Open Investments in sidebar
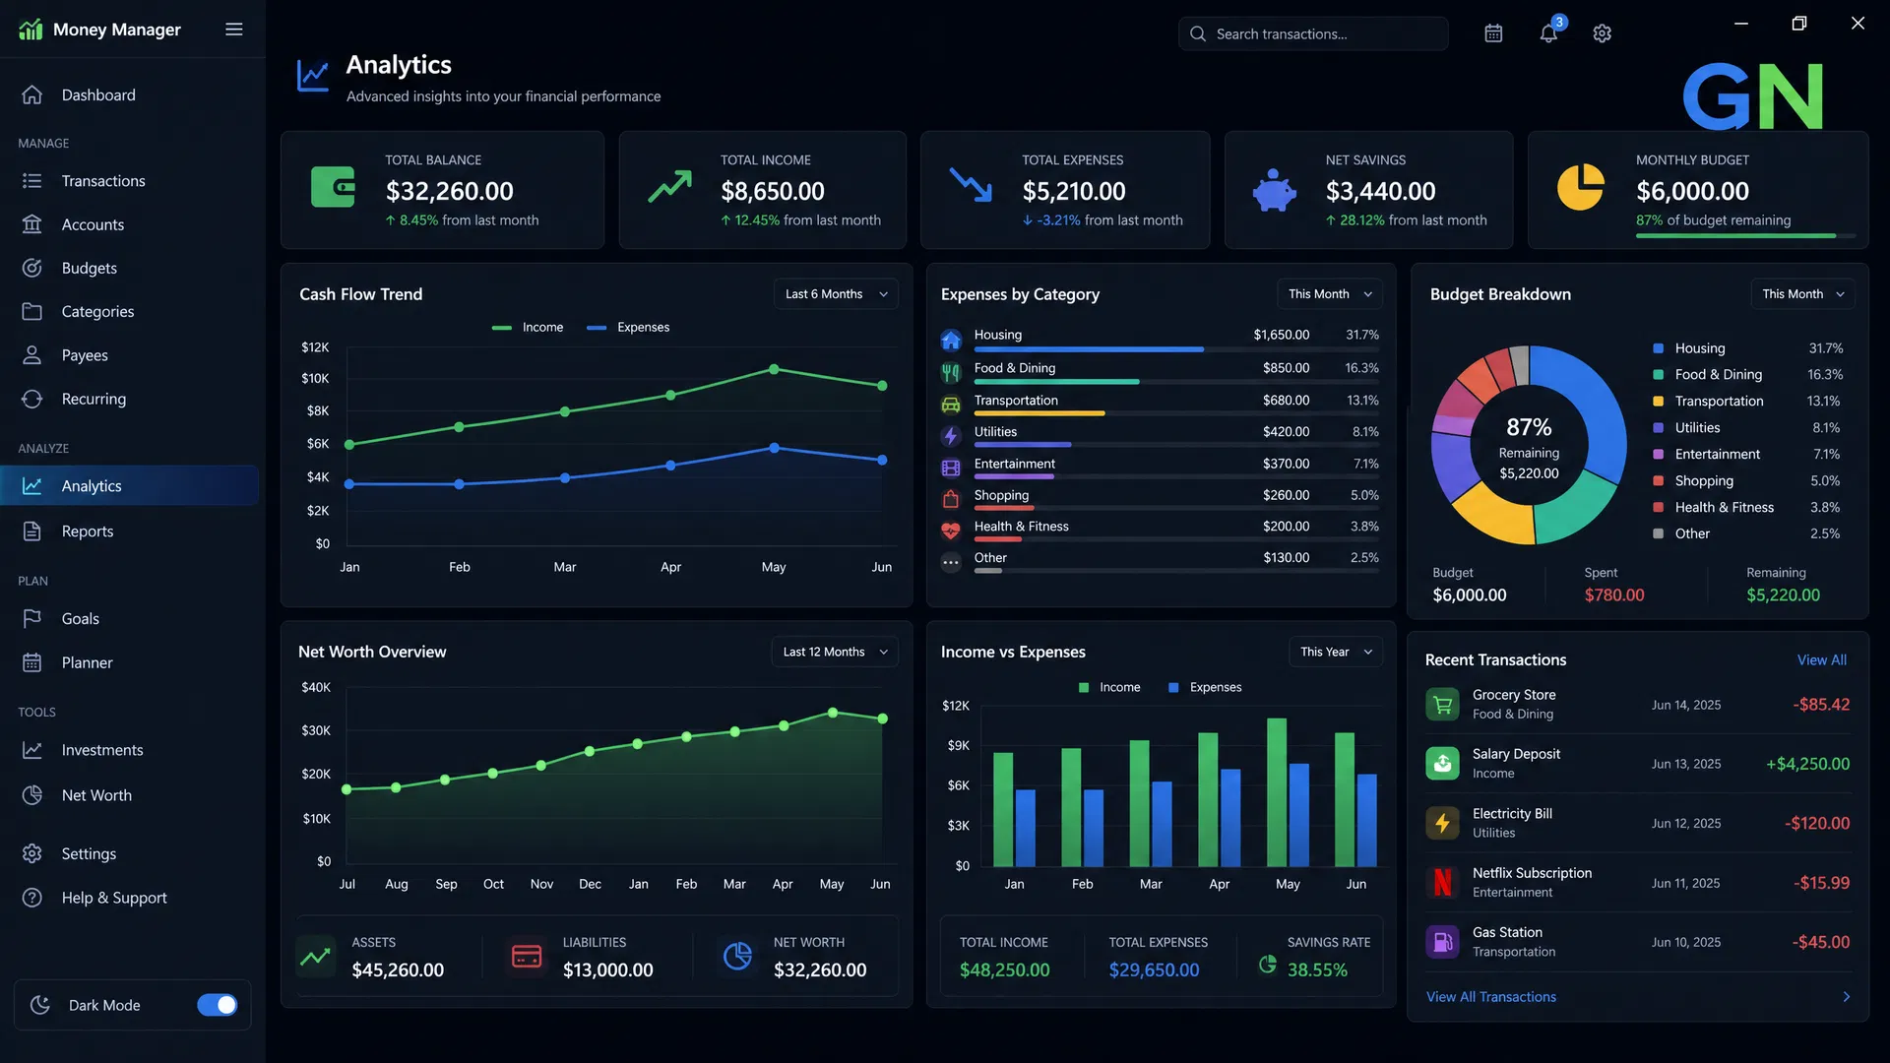This screenshot has height=1063, width=1890. point(130,750)
